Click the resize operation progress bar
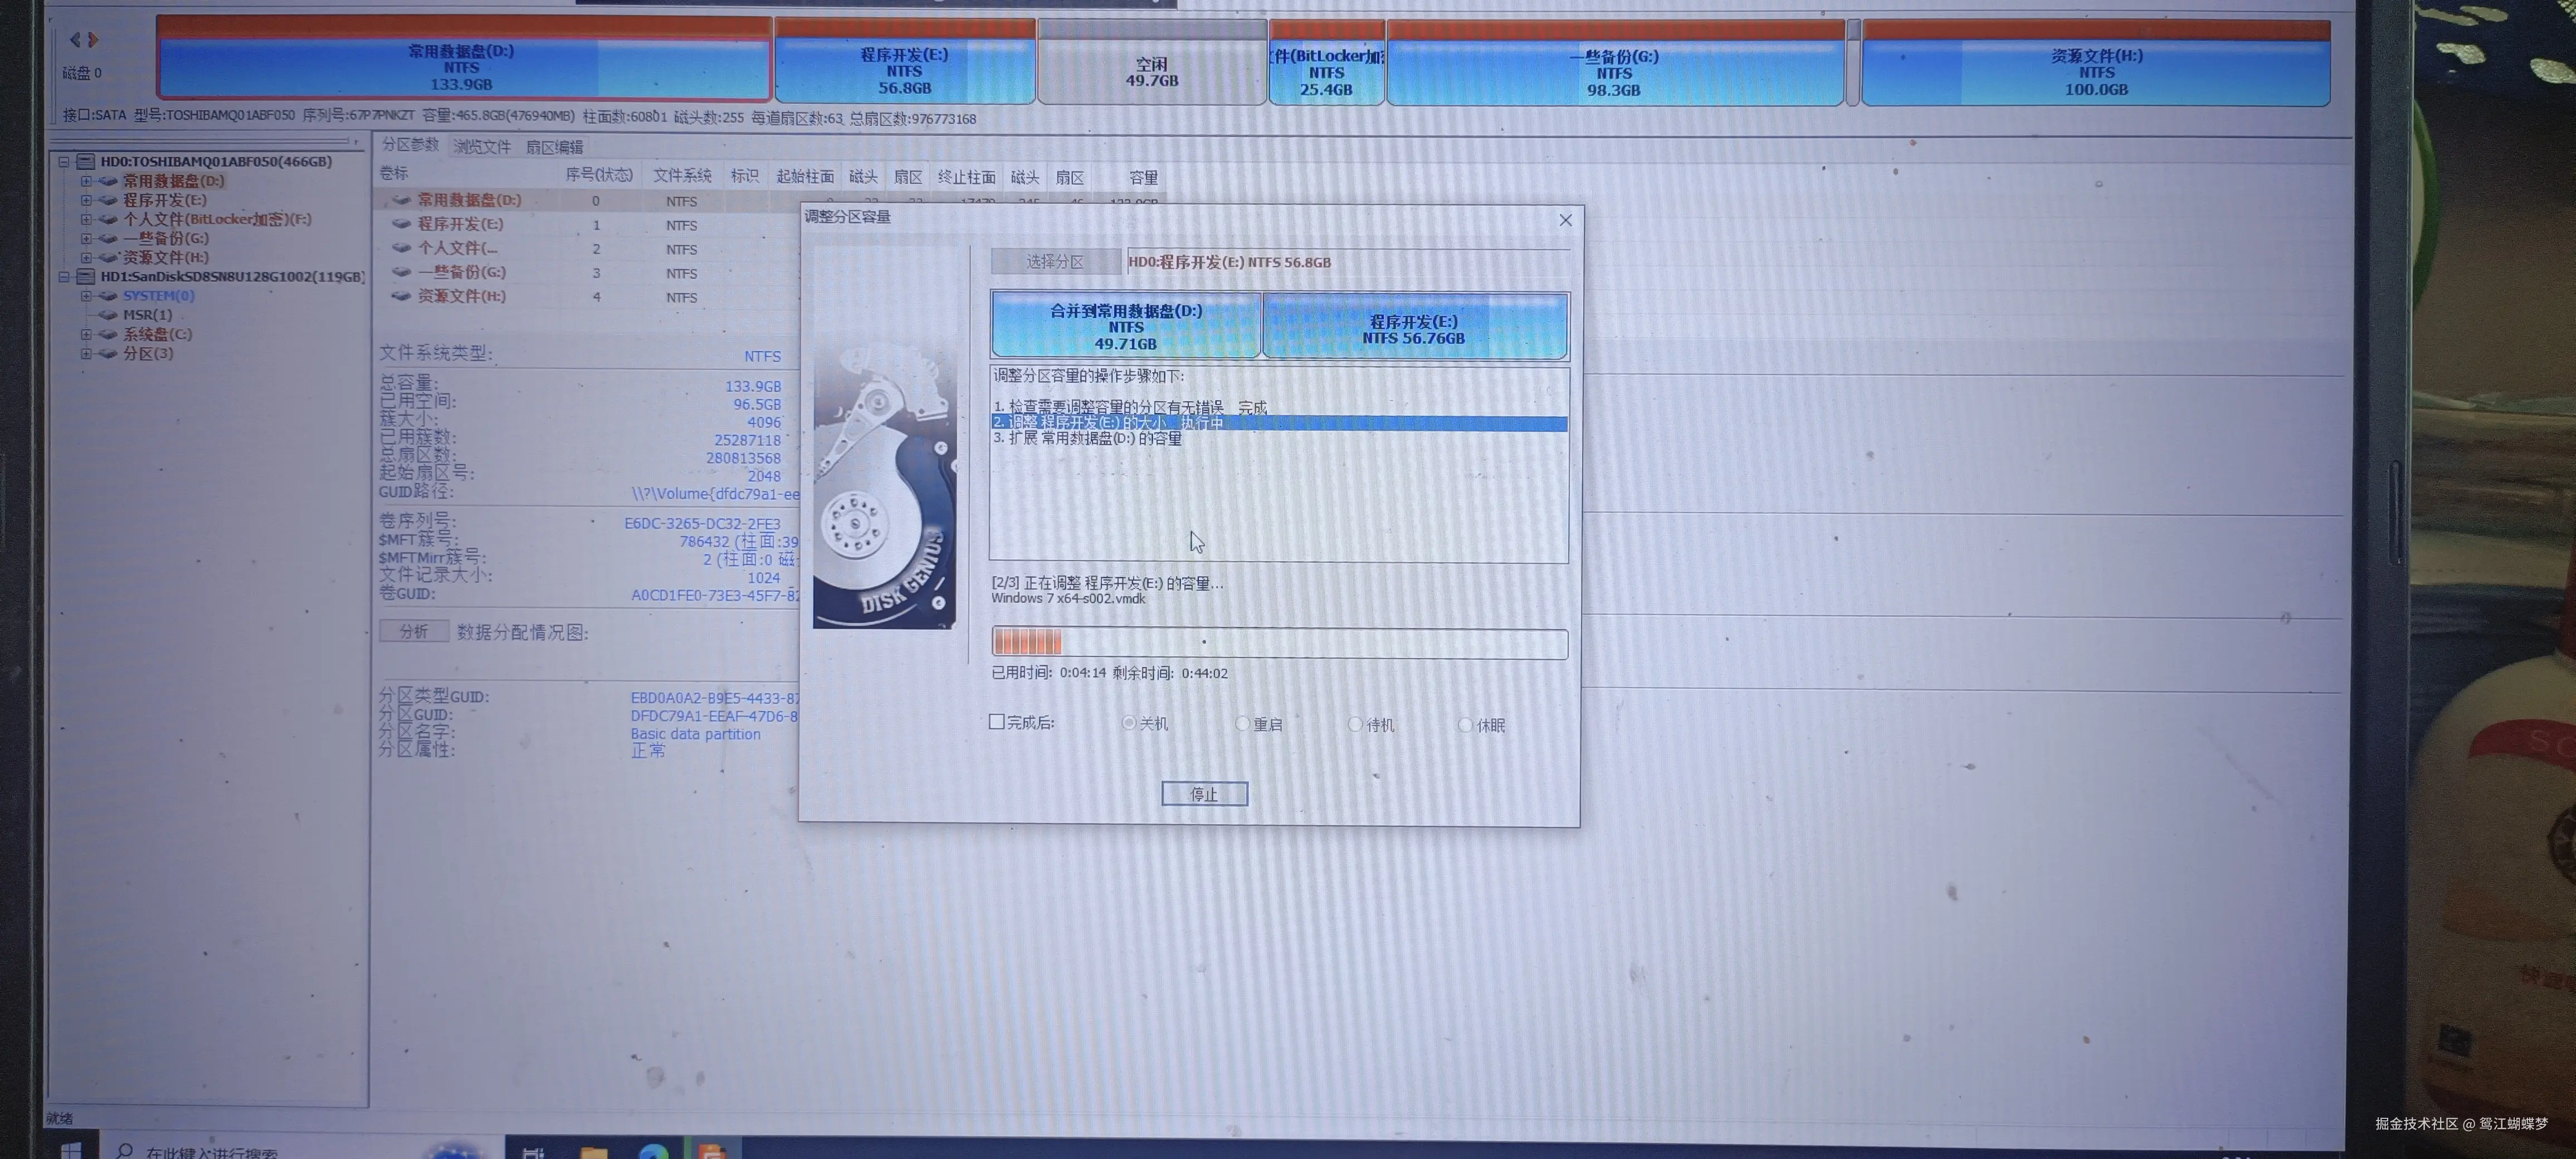 [1279, 643]
